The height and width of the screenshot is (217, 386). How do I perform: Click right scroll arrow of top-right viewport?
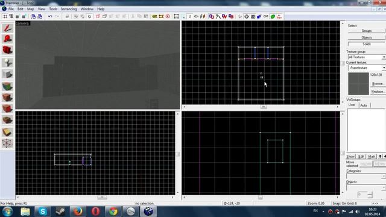coord(337,107)
